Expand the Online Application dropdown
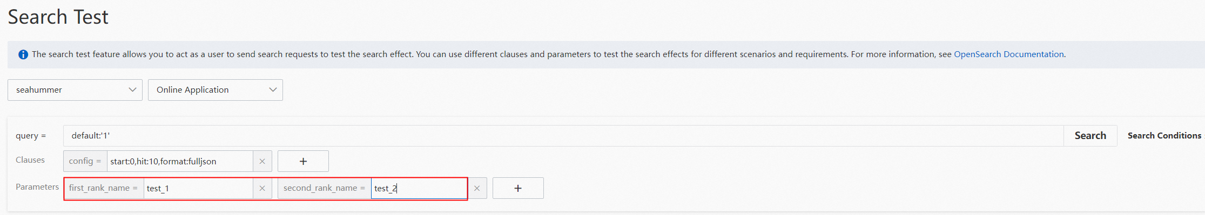1205x215 pixels. coord(216,90)
